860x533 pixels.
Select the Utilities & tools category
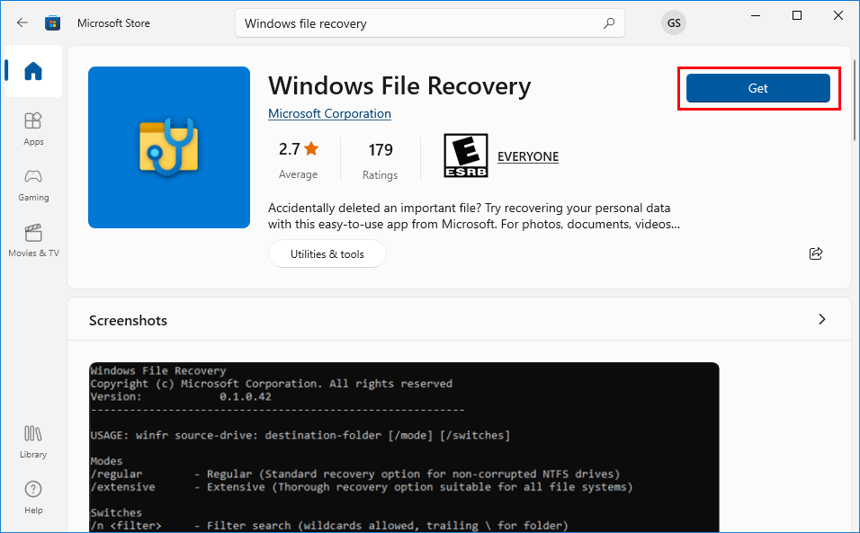point(327,254)
